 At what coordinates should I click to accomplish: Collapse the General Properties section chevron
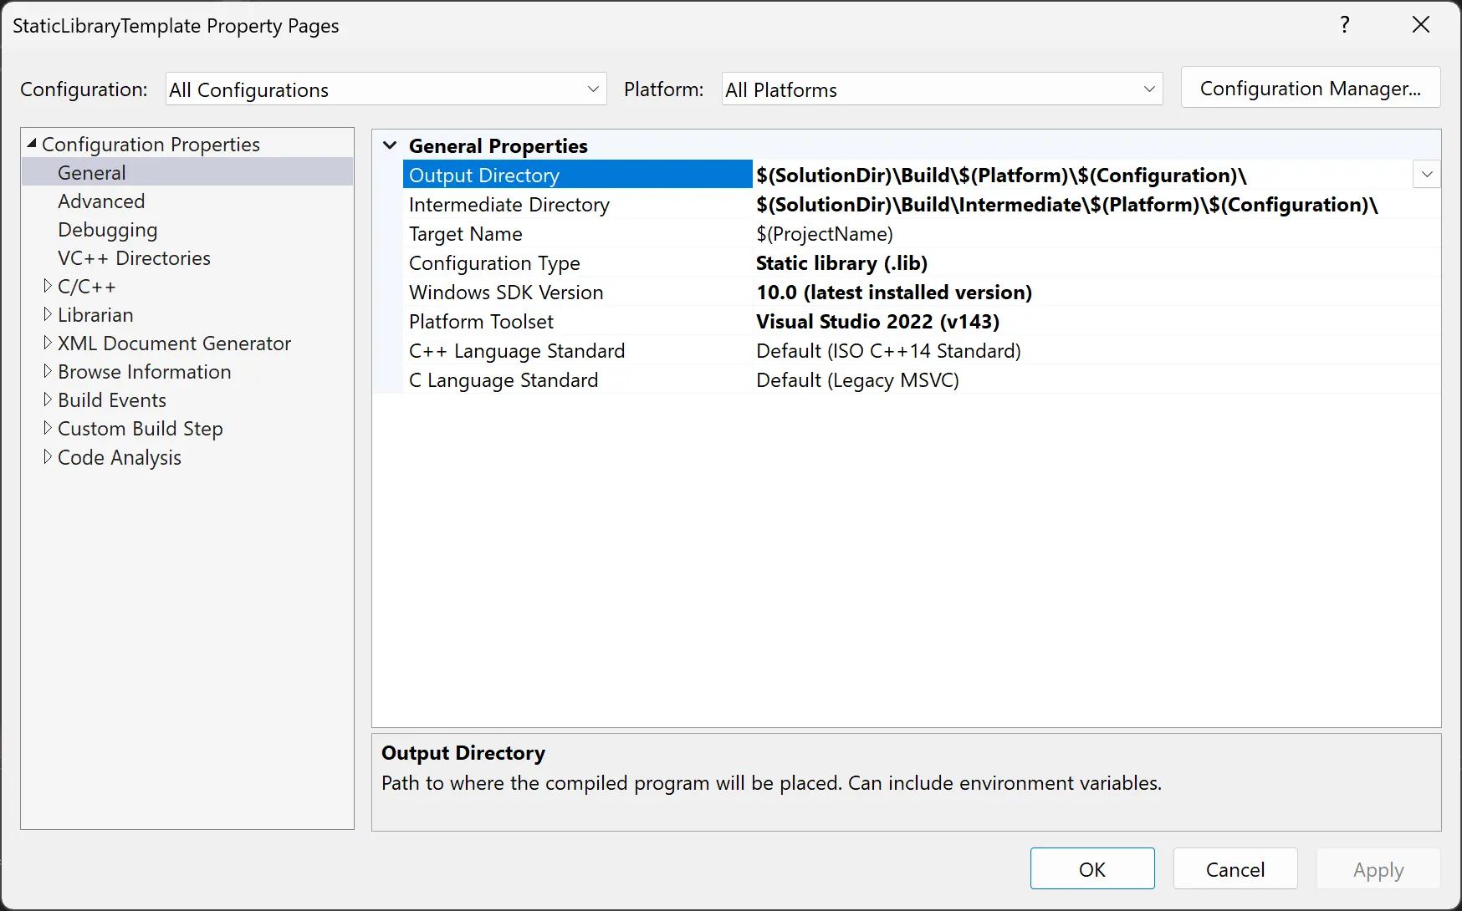[x=390, y=145]
